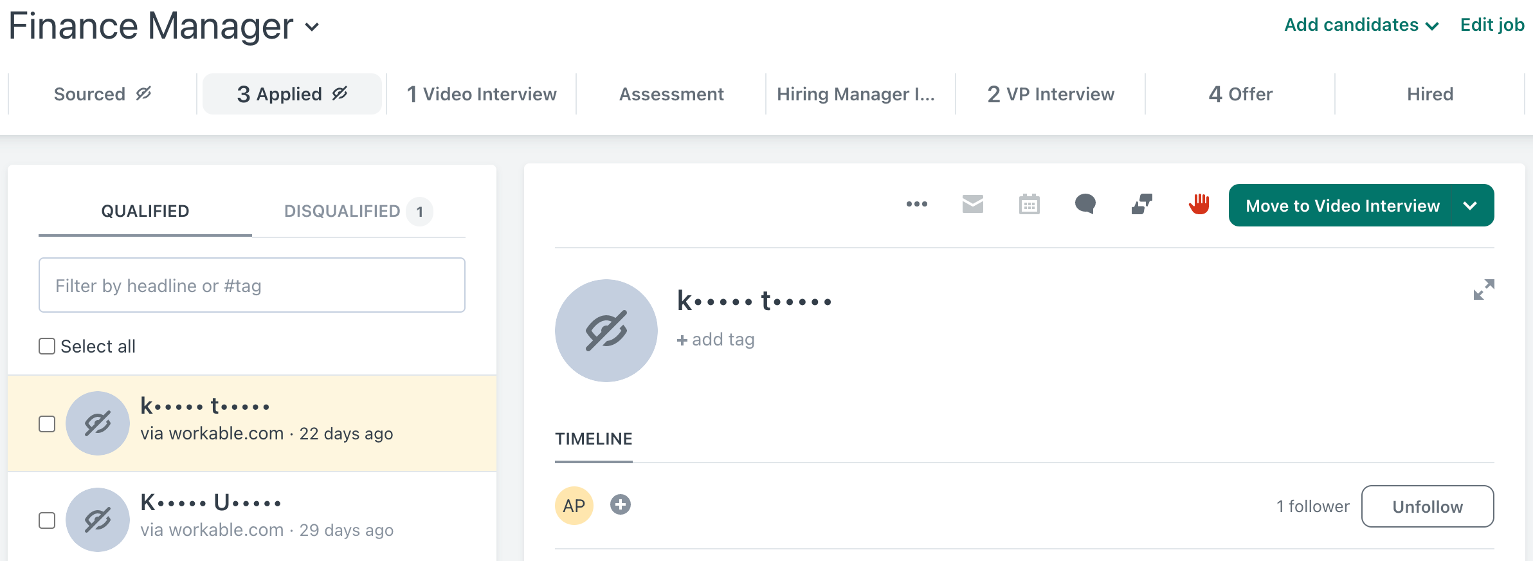
Task: Tick checkbox for candidate K••••• U•••••
Action: coord(47,520)
